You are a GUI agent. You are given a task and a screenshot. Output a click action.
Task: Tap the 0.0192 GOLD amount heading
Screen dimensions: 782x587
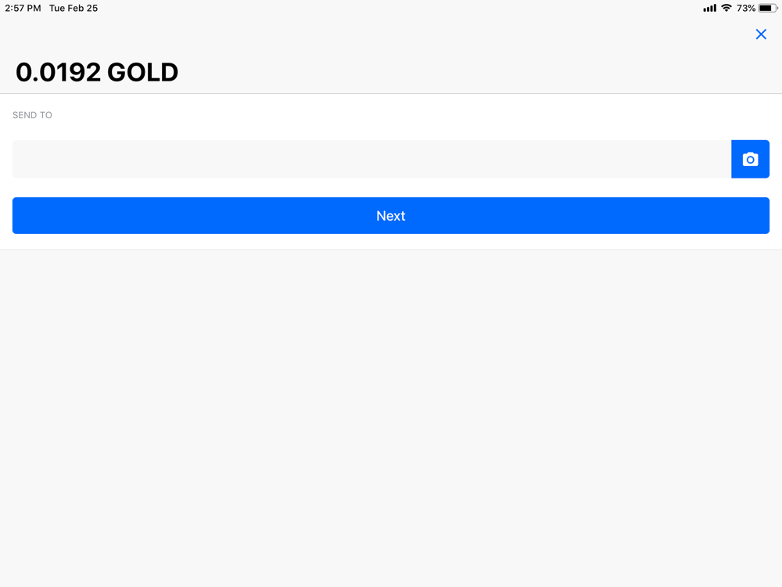97,72
